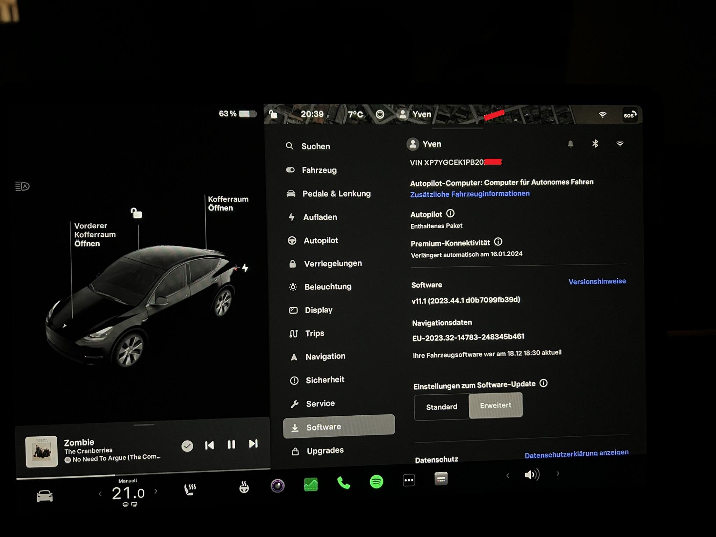716x537 pixels.
Task: Open the Yven profile in settings header
Action: (424, 144)
